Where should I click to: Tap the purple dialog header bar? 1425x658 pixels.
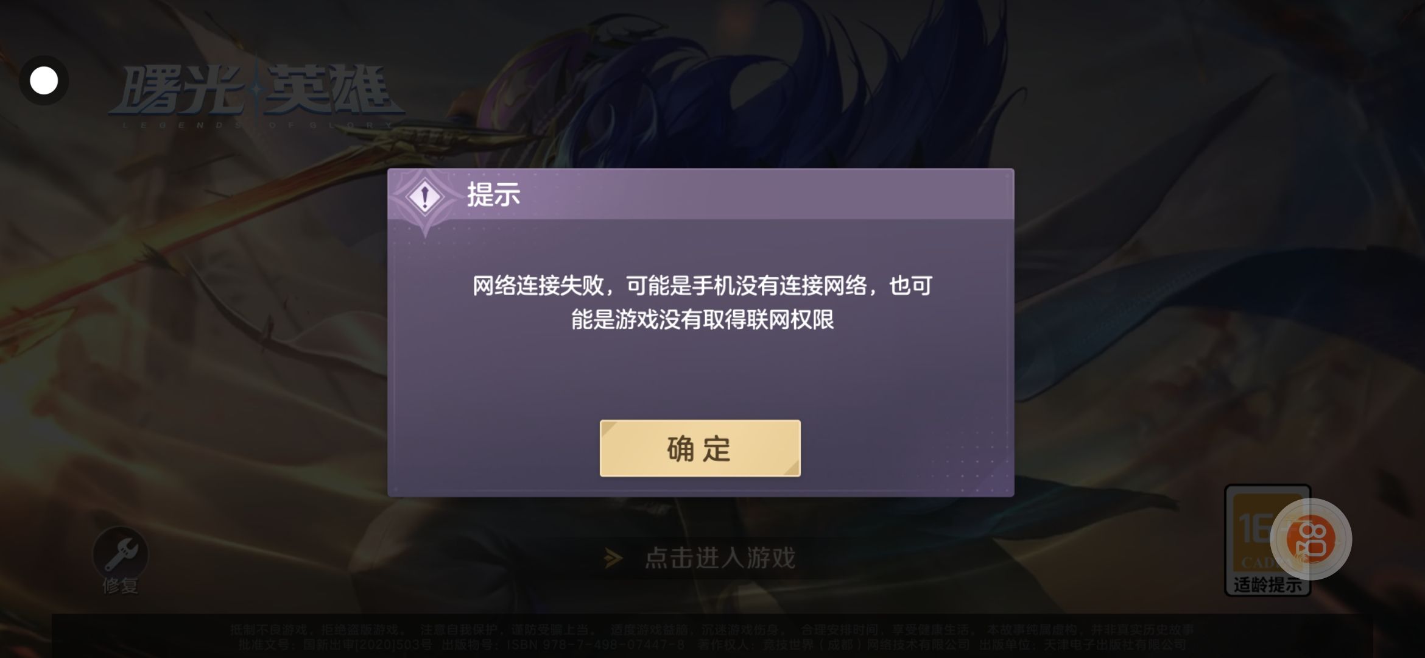click(x=701, y=194)
